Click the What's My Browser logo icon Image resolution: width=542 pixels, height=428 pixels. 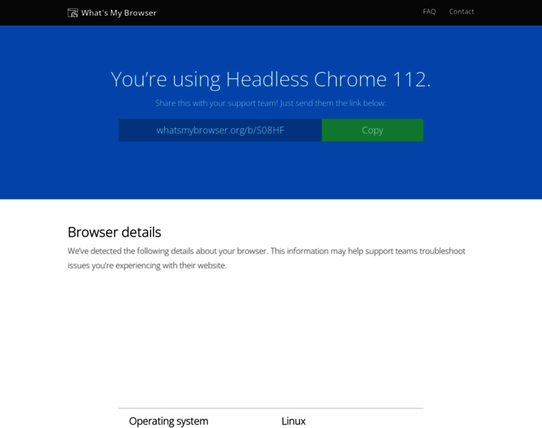pyautogui.click(x=73, y=13)
